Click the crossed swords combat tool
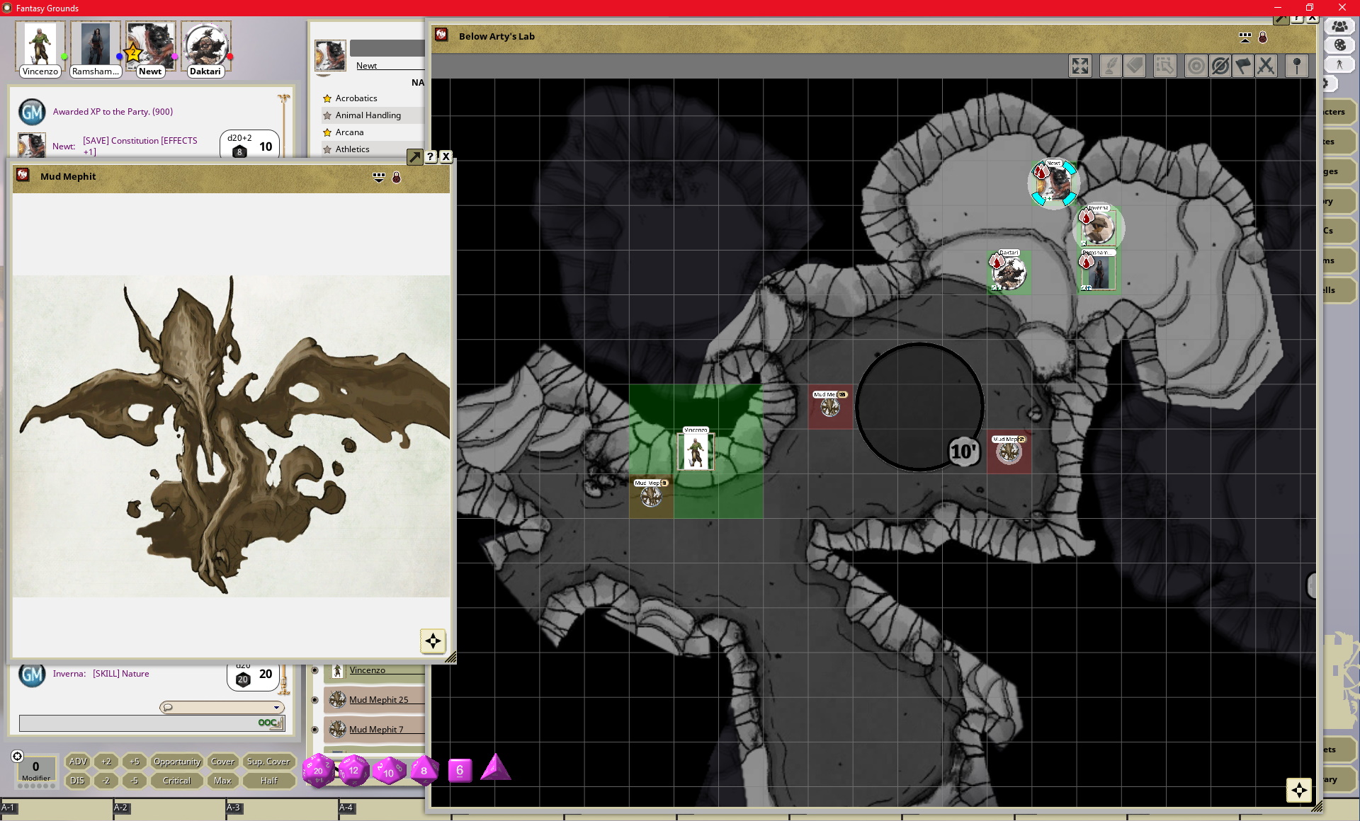The height and width of the screenshot is (821, 1360). tap(1266, 66)
